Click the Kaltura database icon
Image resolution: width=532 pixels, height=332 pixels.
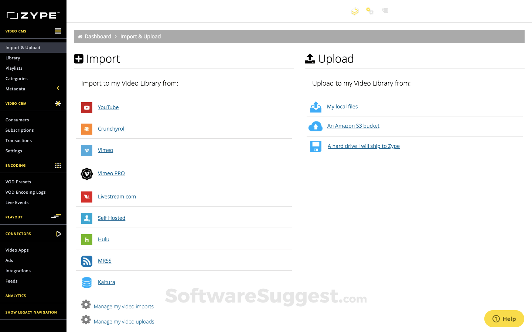click(87, 283)
